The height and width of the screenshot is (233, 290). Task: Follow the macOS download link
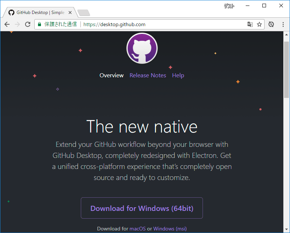(x=138, y=229)
